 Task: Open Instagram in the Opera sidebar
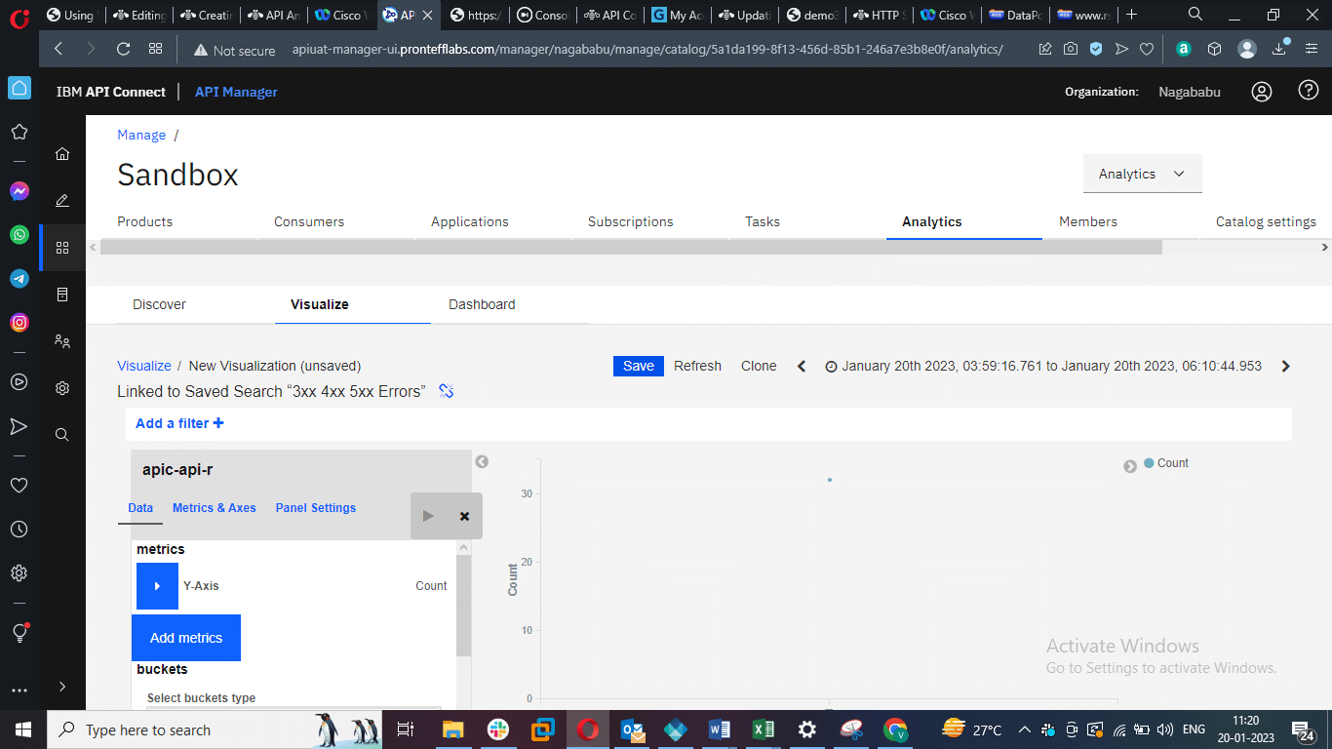(19, 323)
